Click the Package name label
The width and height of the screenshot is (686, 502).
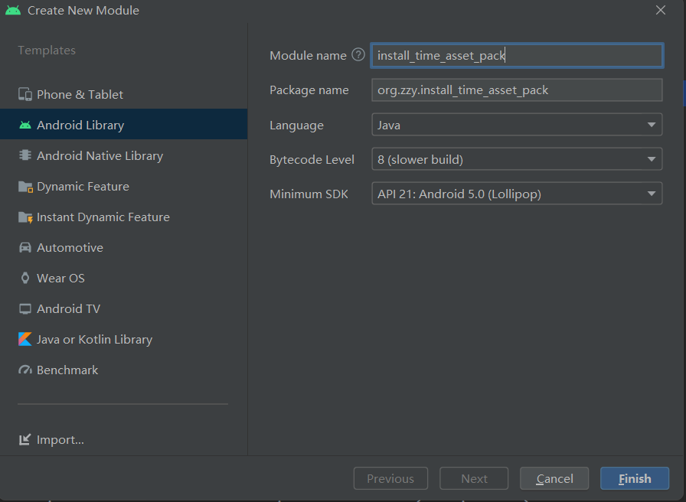click(x=309, y=90)
